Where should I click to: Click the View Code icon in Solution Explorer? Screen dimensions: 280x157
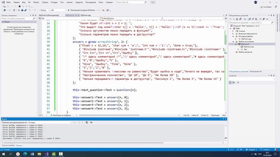click(260, 19)
